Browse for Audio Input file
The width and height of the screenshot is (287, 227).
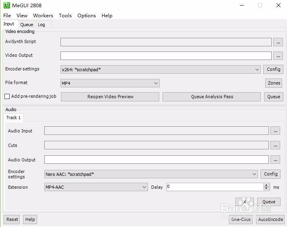tap(275, 131)
